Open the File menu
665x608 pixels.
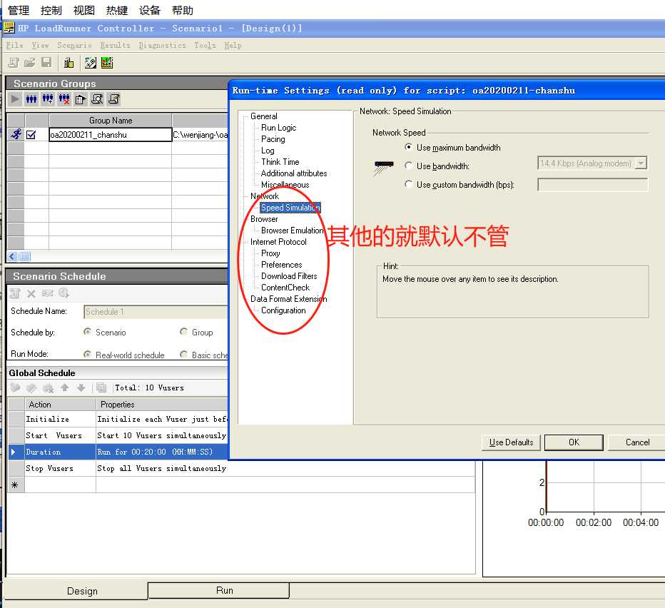click(14, 45)
